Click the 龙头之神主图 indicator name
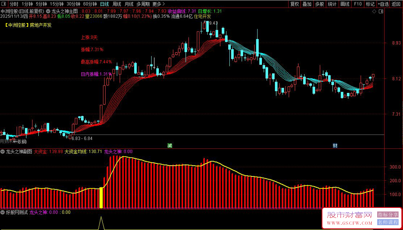 (x=64, y=11)
